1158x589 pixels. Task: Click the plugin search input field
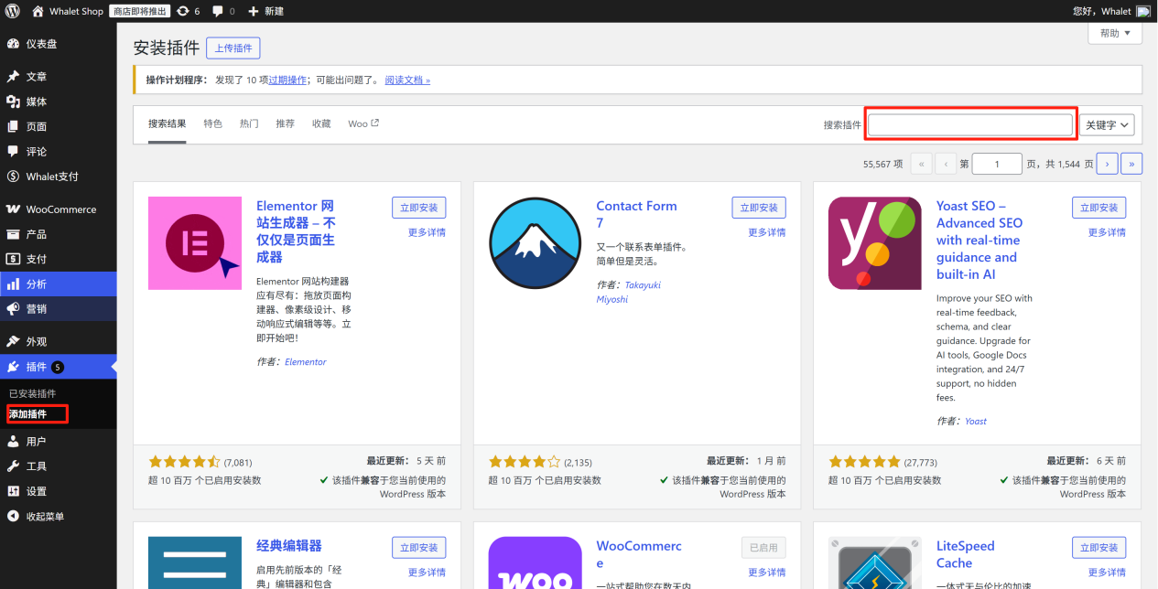point(969,124)
